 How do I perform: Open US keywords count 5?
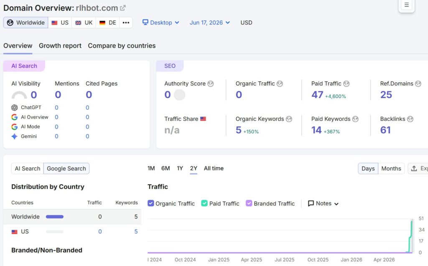136,232
